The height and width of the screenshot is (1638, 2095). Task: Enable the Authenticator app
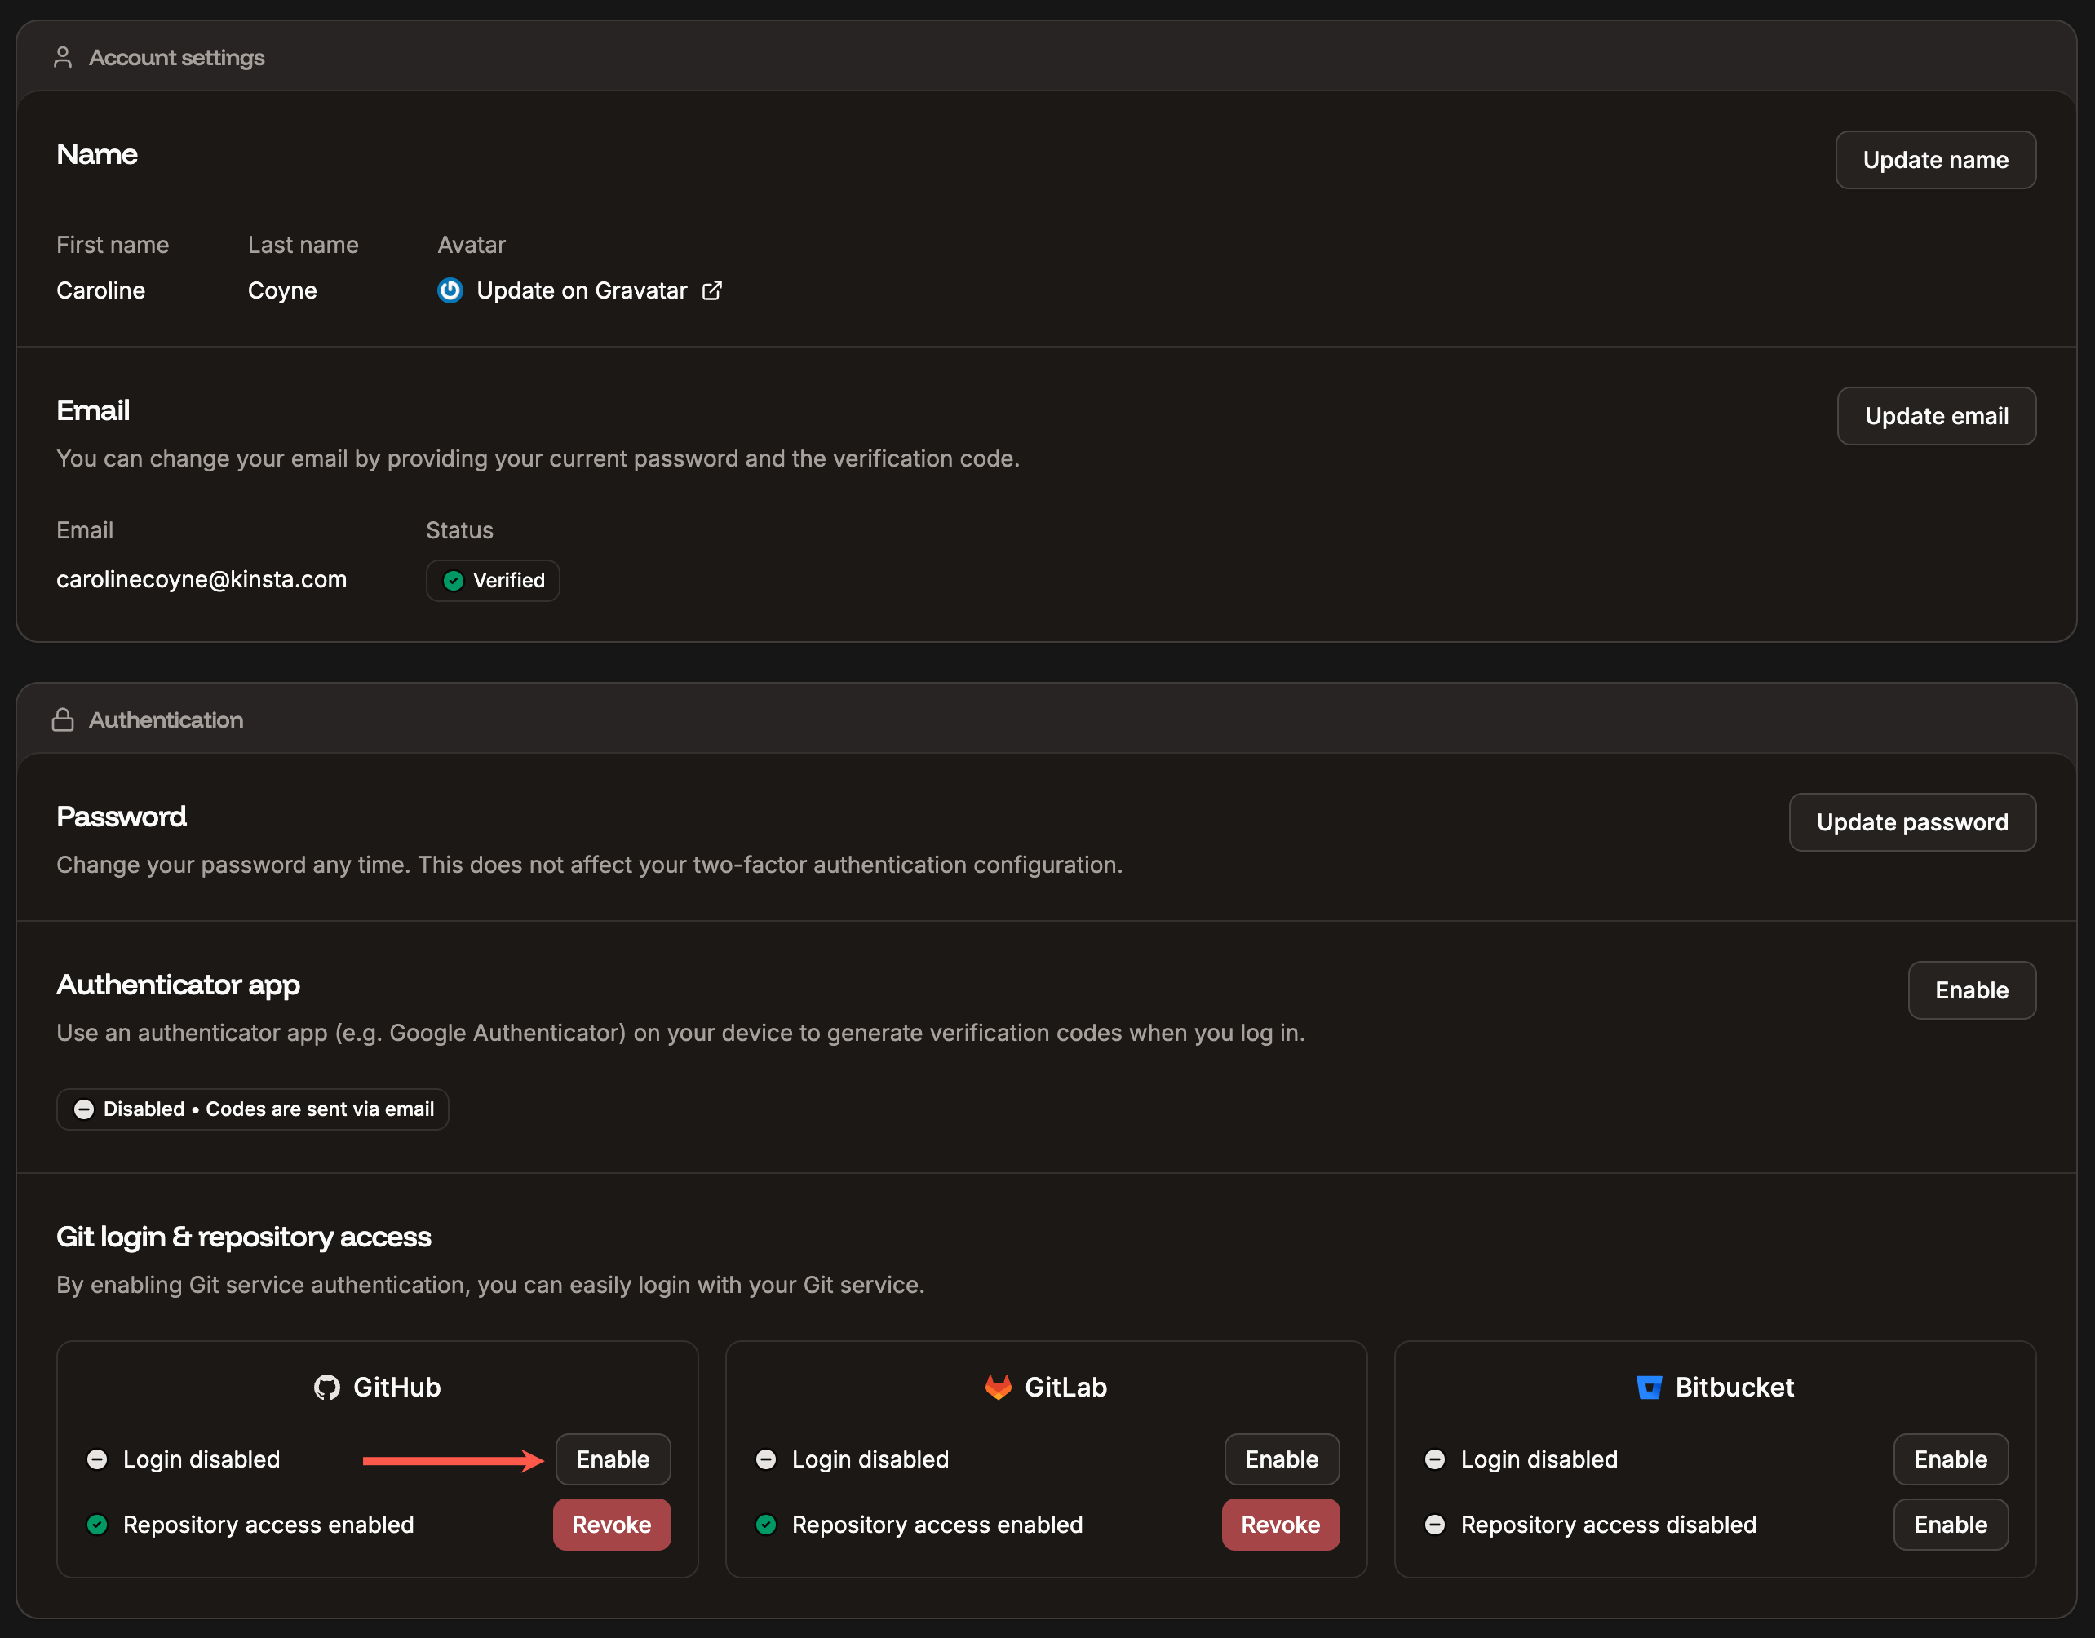(1971, 989)
